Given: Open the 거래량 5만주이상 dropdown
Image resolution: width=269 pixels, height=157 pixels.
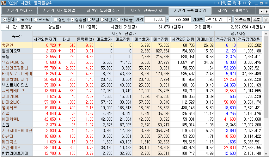Looking at the screenshot, I should (229, 20).
